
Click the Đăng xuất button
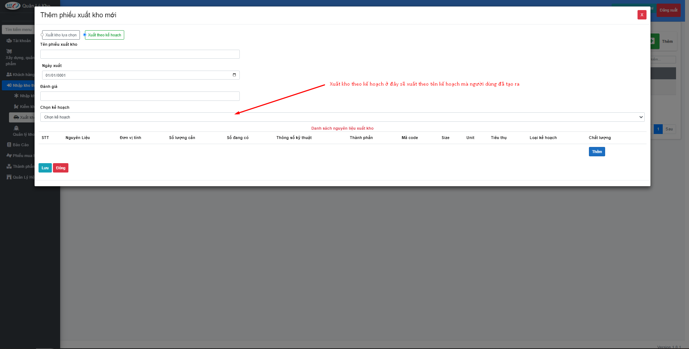(x=668, y=10)
